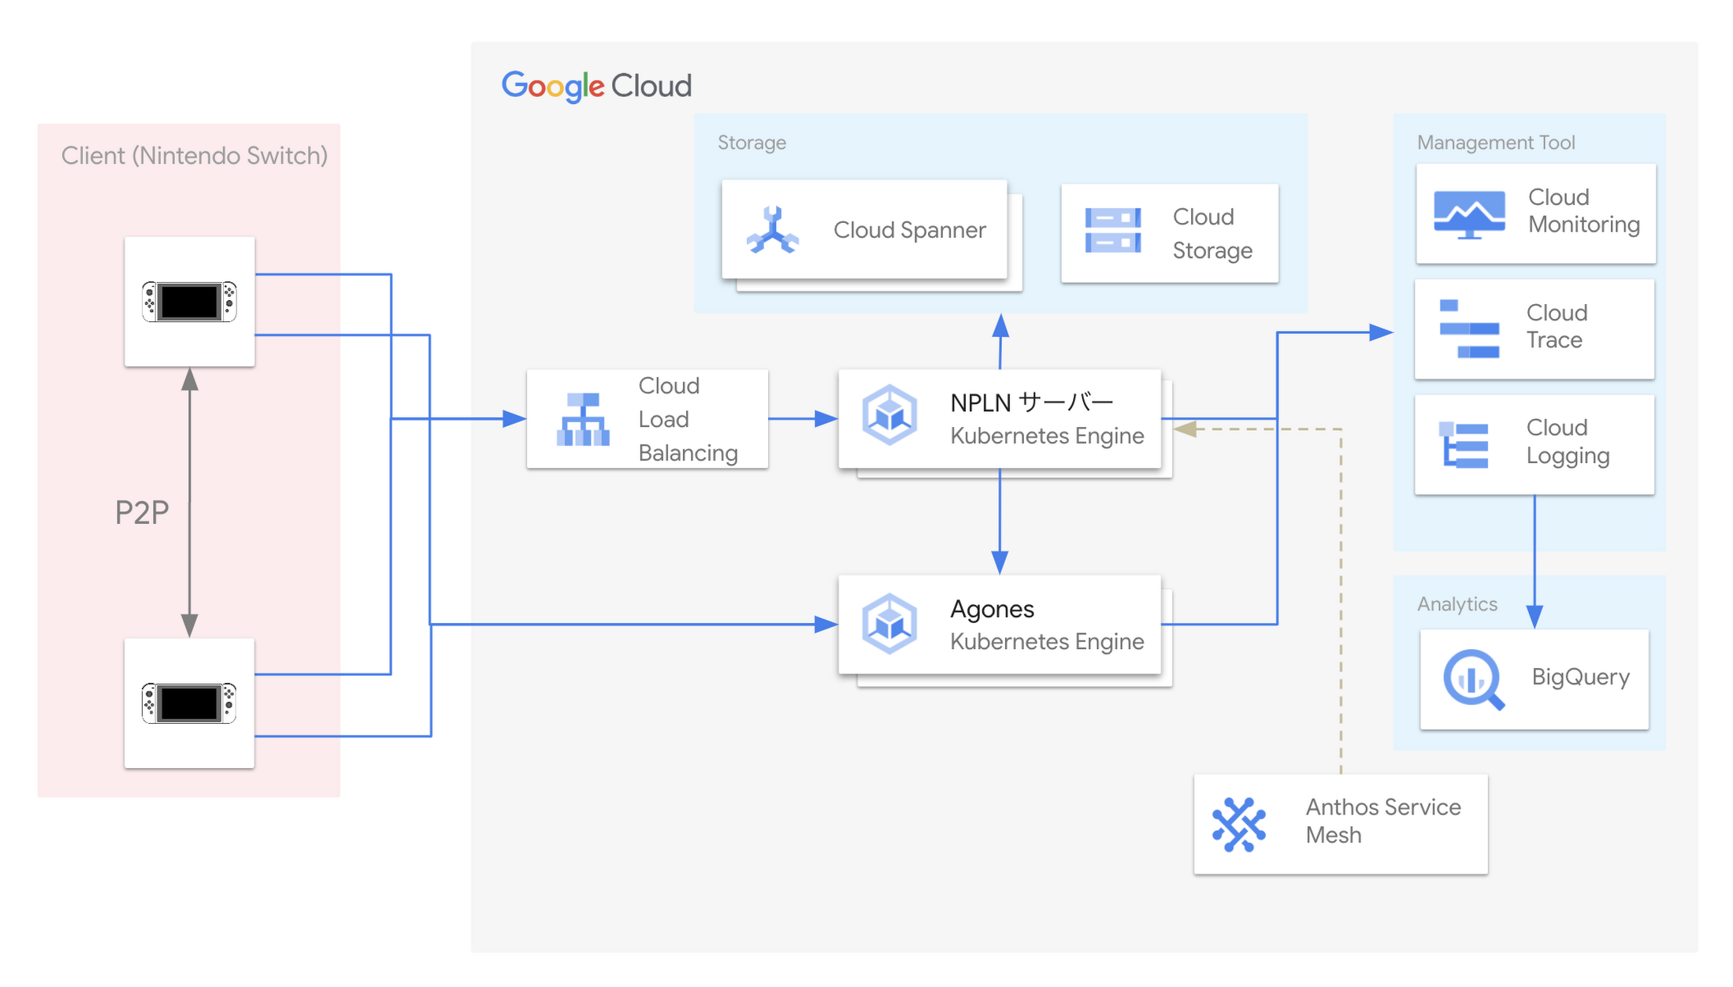The height and width of the screenshot is (987, 1733).
Task: Click the upper Nintendo Switch console icon
Action: point(189,302)
